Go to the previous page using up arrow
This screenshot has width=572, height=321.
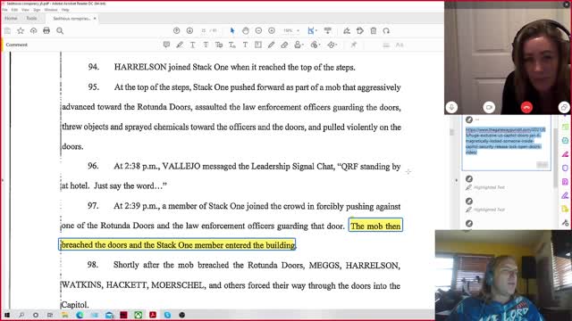pyautogui.click(x=177, y=31)
